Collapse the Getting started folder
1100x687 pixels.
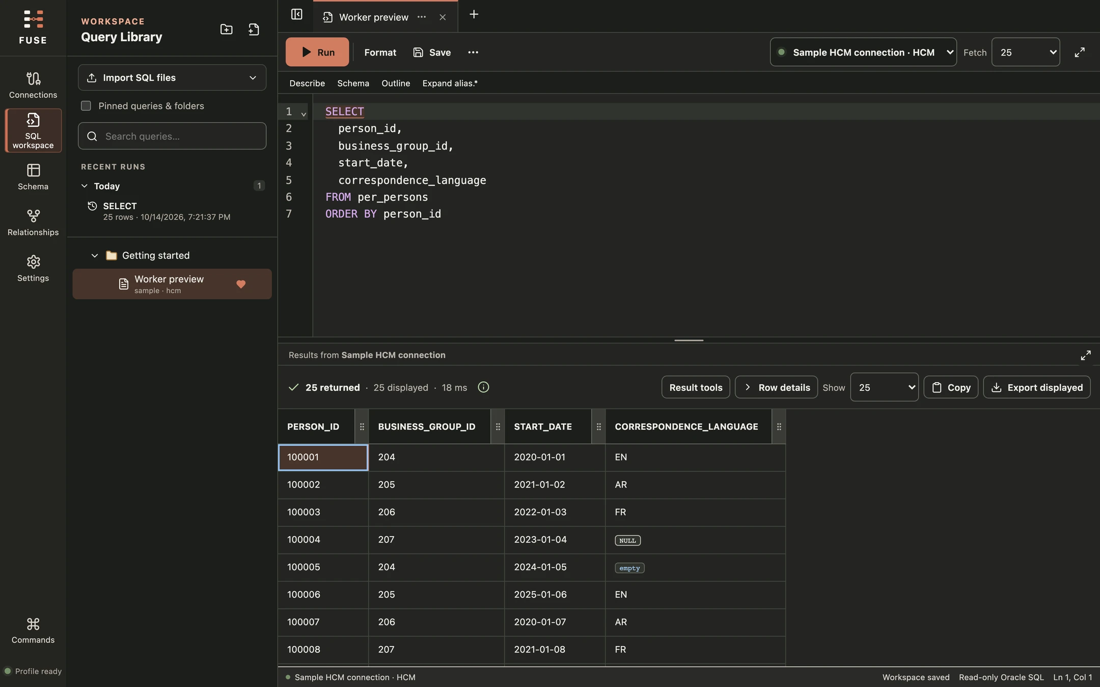coord(95,255)
